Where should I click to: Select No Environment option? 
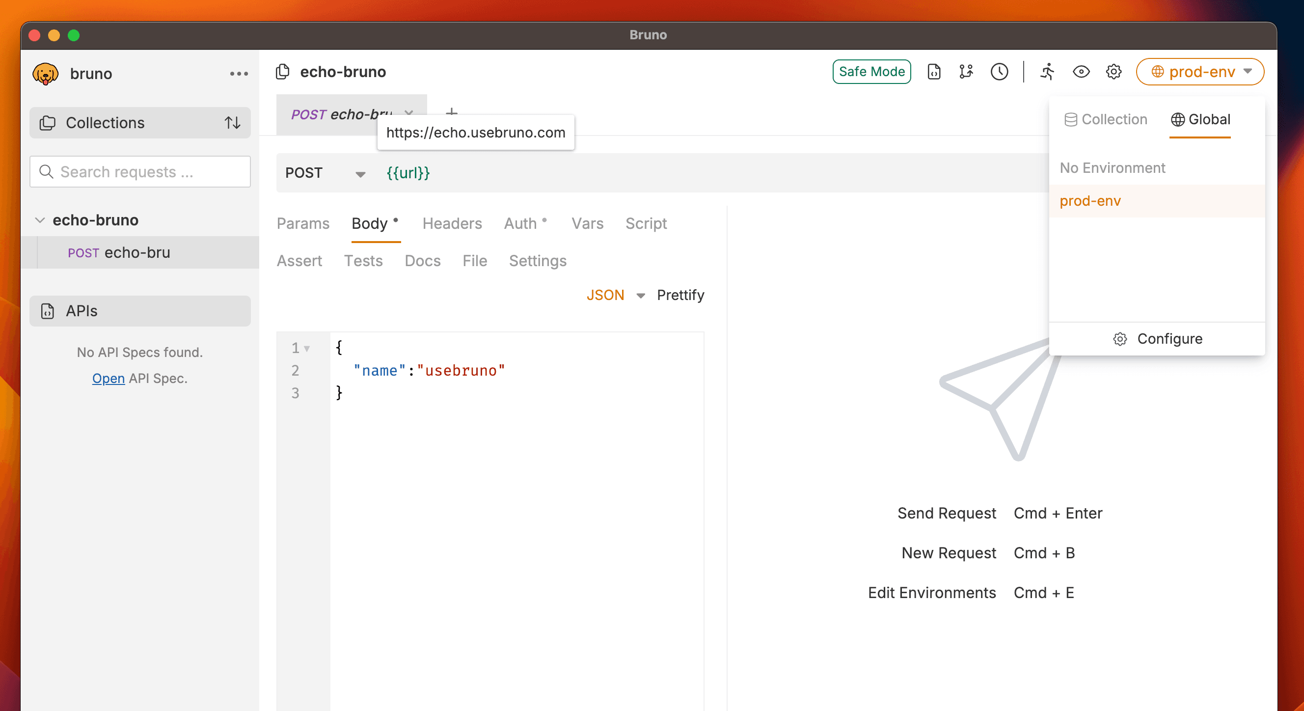(1112, 167)
